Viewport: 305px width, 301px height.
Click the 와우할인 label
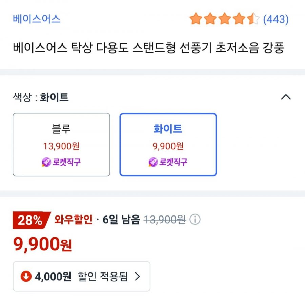pyautogui.click(x=73, y=220)
